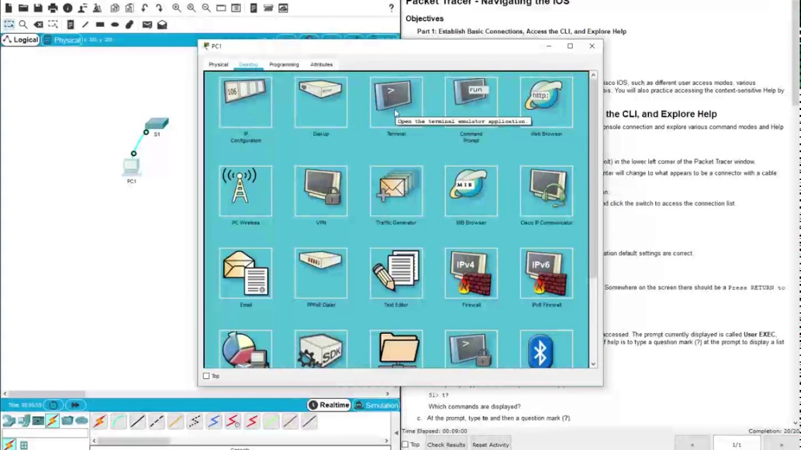This screenshot has height=450, width=801.
Task: Open the Email app
Action: pyautogui.click(x=246, y=274)
